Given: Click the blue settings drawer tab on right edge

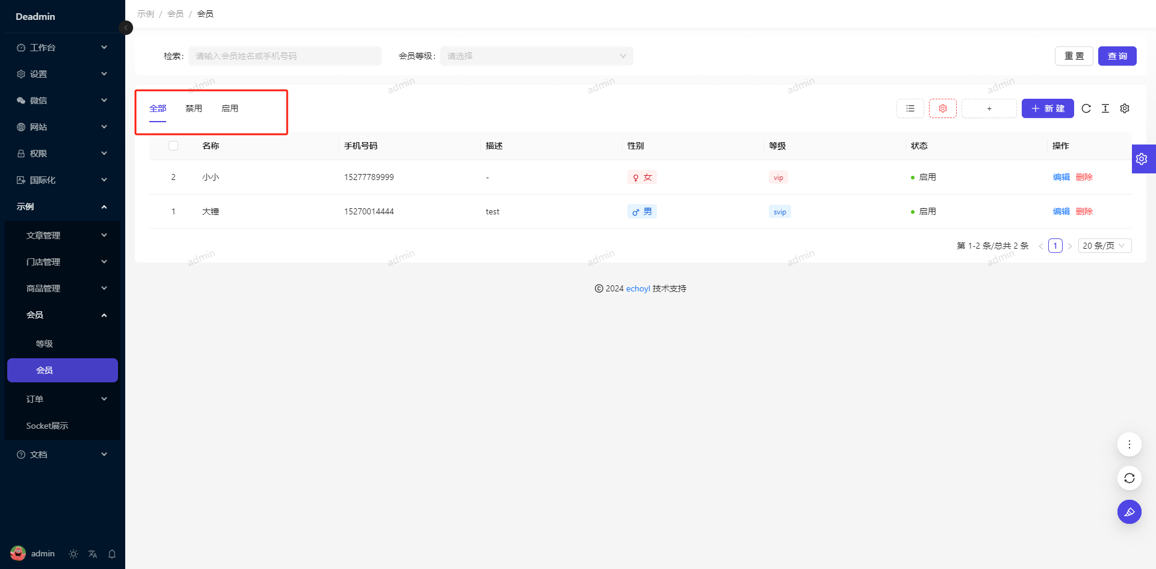Looking at the screenshot, I should 1142,159.
